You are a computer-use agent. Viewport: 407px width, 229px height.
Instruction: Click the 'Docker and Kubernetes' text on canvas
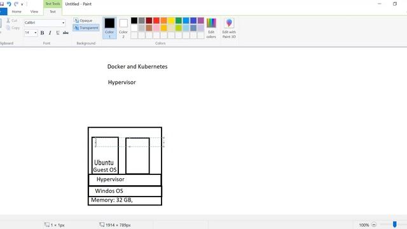(x=137, y=66)
